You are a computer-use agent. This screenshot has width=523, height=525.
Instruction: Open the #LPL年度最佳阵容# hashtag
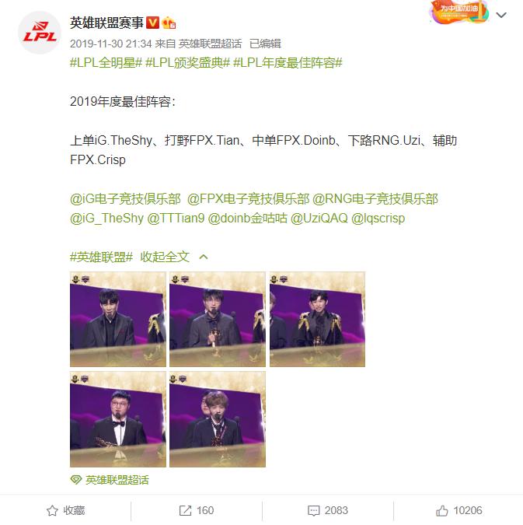click(288, 63)
